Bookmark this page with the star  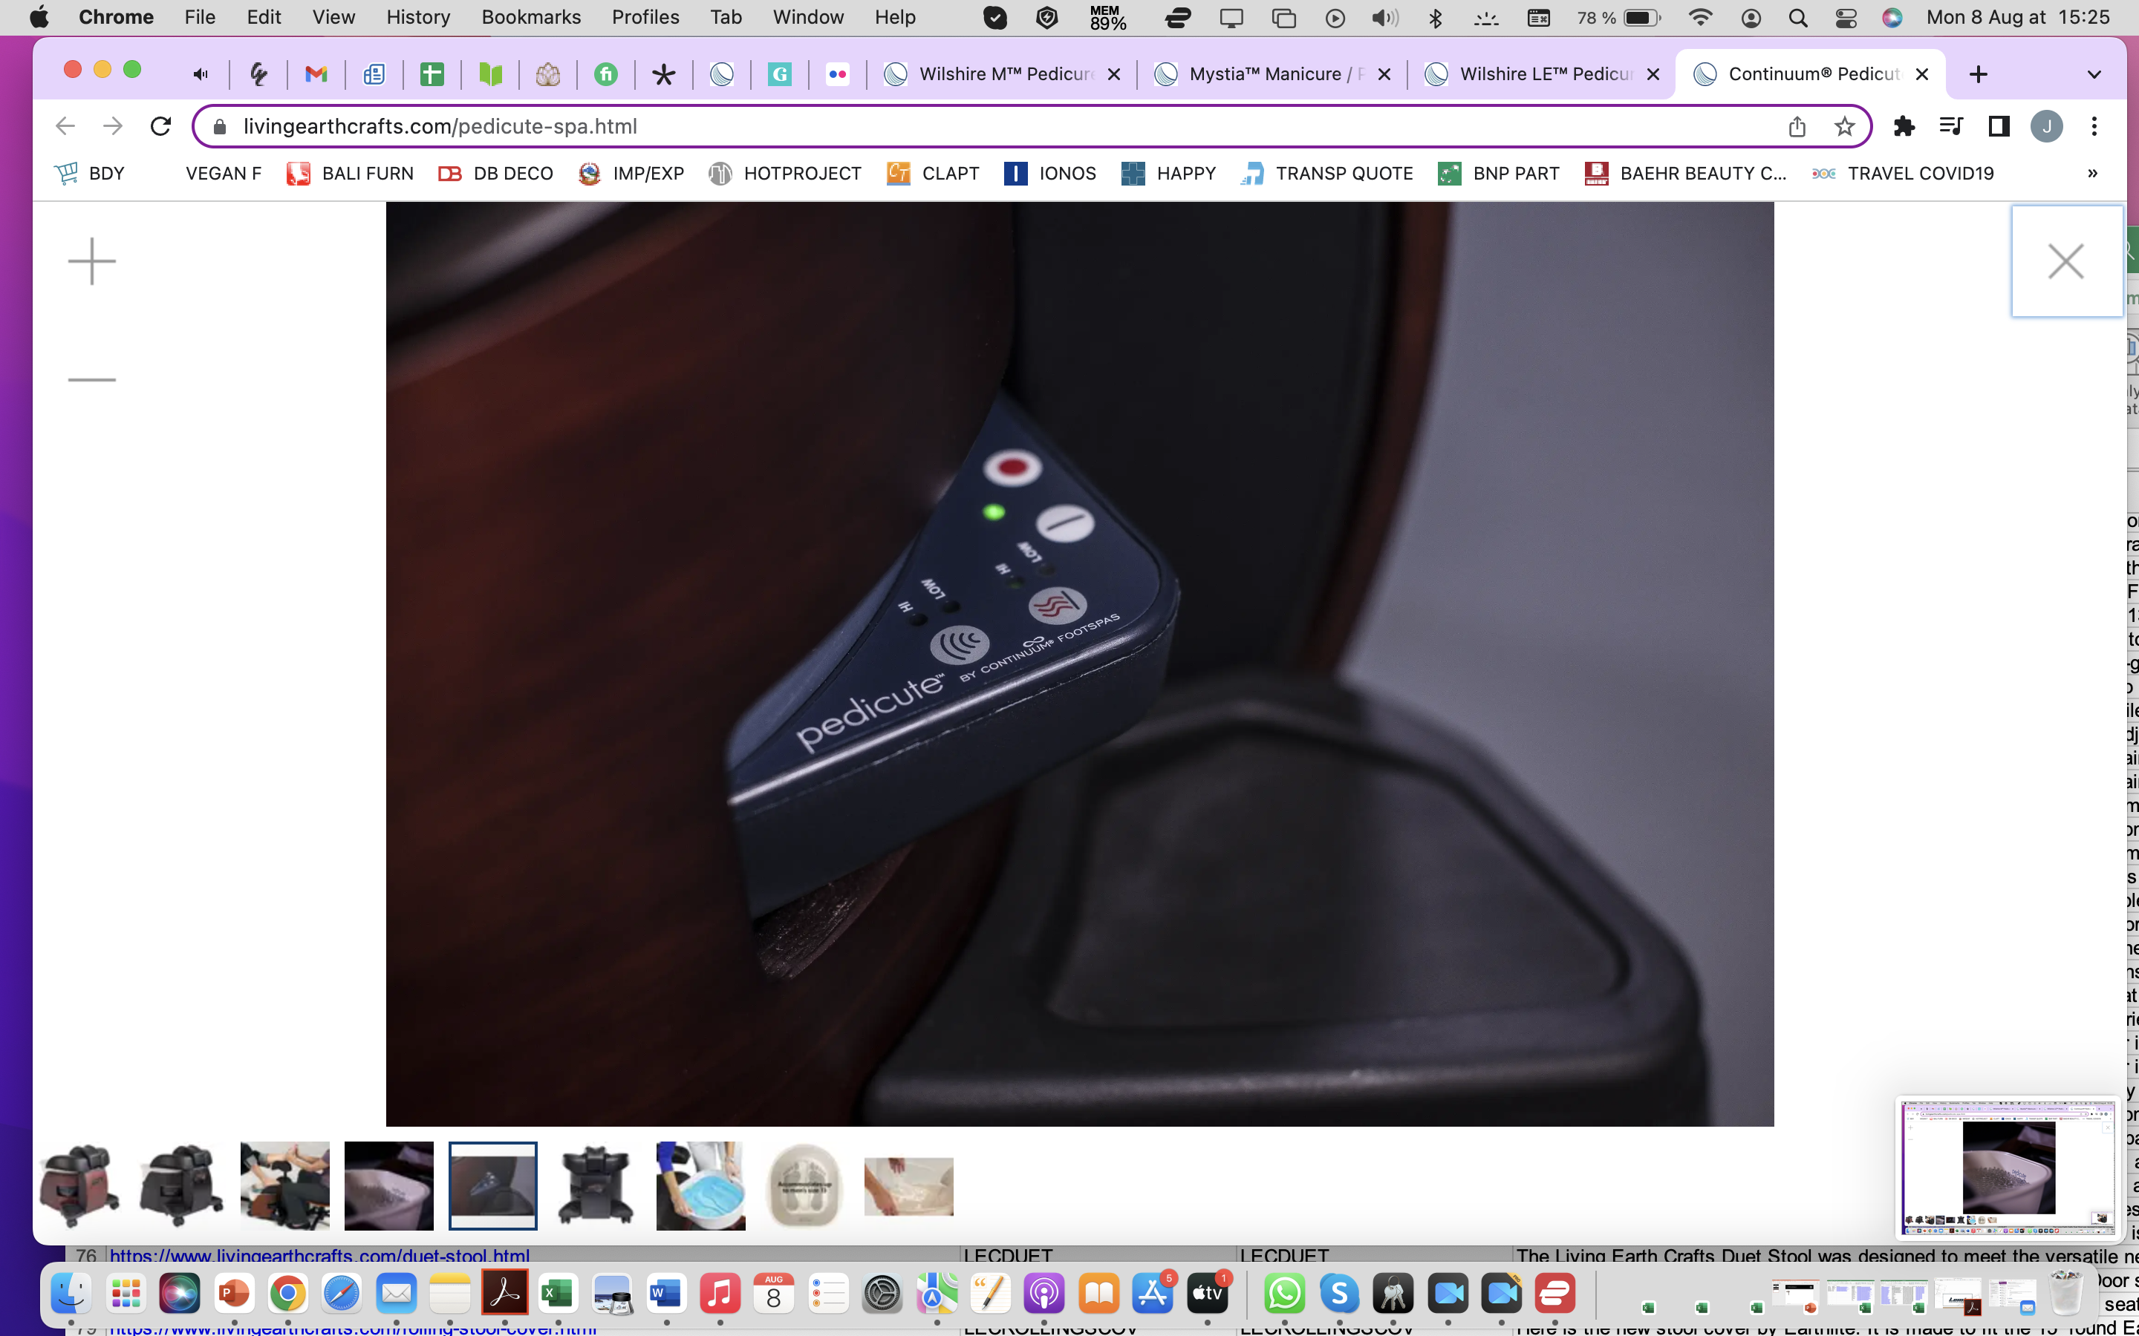(x=1845, y=126)
